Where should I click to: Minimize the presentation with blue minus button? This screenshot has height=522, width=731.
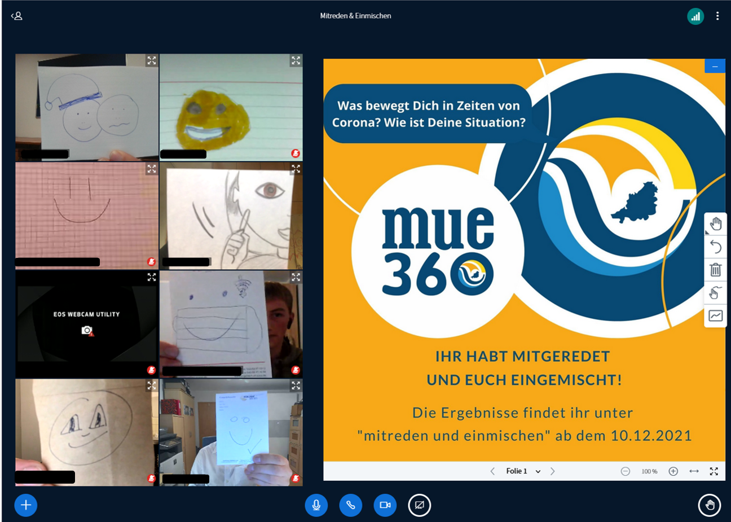point(715,66)
